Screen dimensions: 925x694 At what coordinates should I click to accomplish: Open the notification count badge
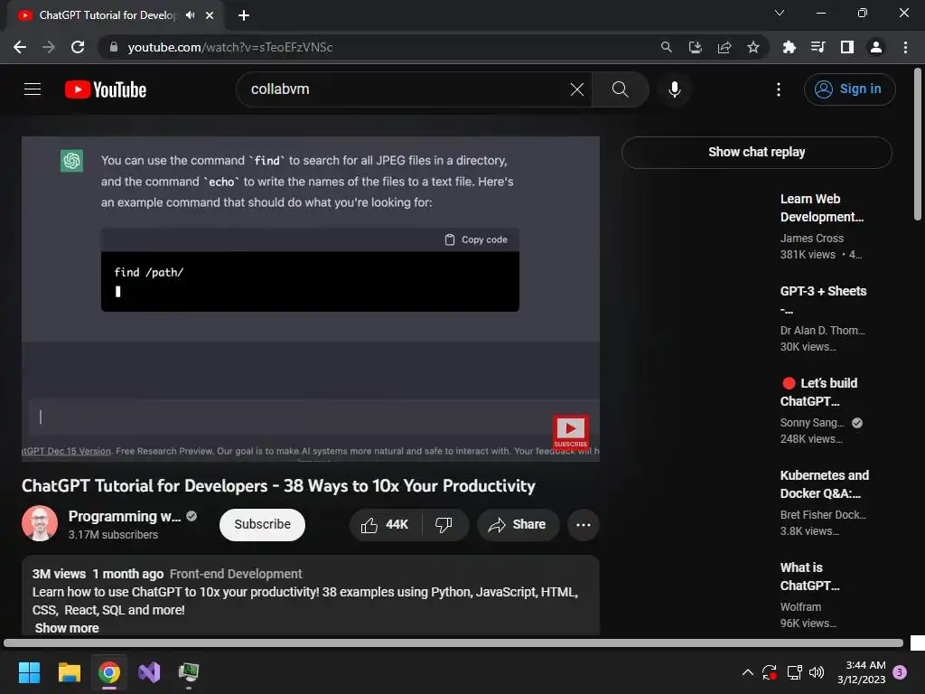[x=900, y=672]
